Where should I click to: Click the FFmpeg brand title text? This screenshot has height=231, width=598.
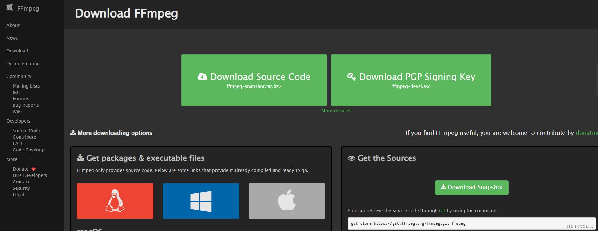click(28, 8)
